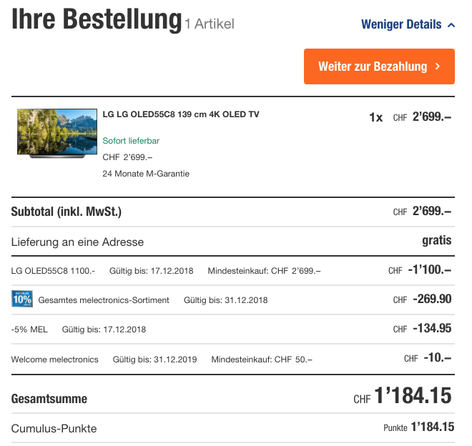Click the Sofort lieferbar availability text

coord(131,141)
